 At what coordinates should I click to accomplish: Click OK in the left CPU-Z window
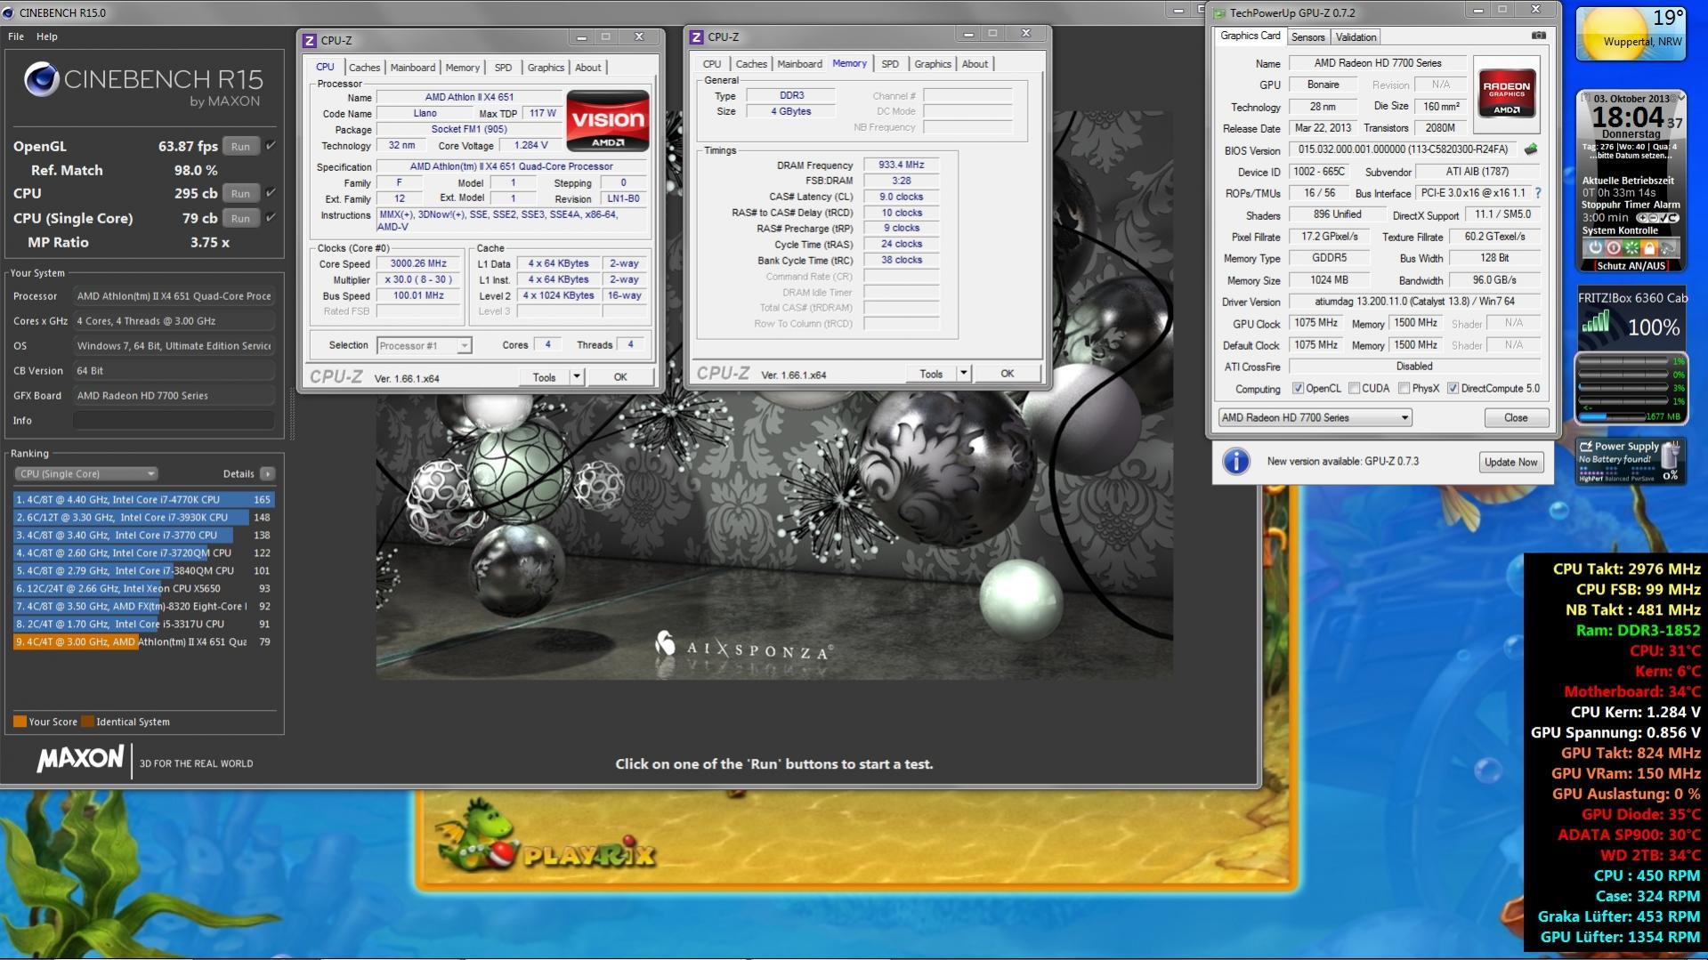[x=620, y=376]
